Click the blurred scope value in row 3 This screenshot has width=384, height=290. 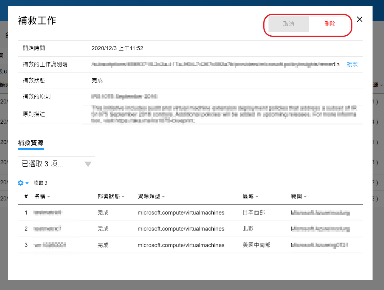(320, 245)
